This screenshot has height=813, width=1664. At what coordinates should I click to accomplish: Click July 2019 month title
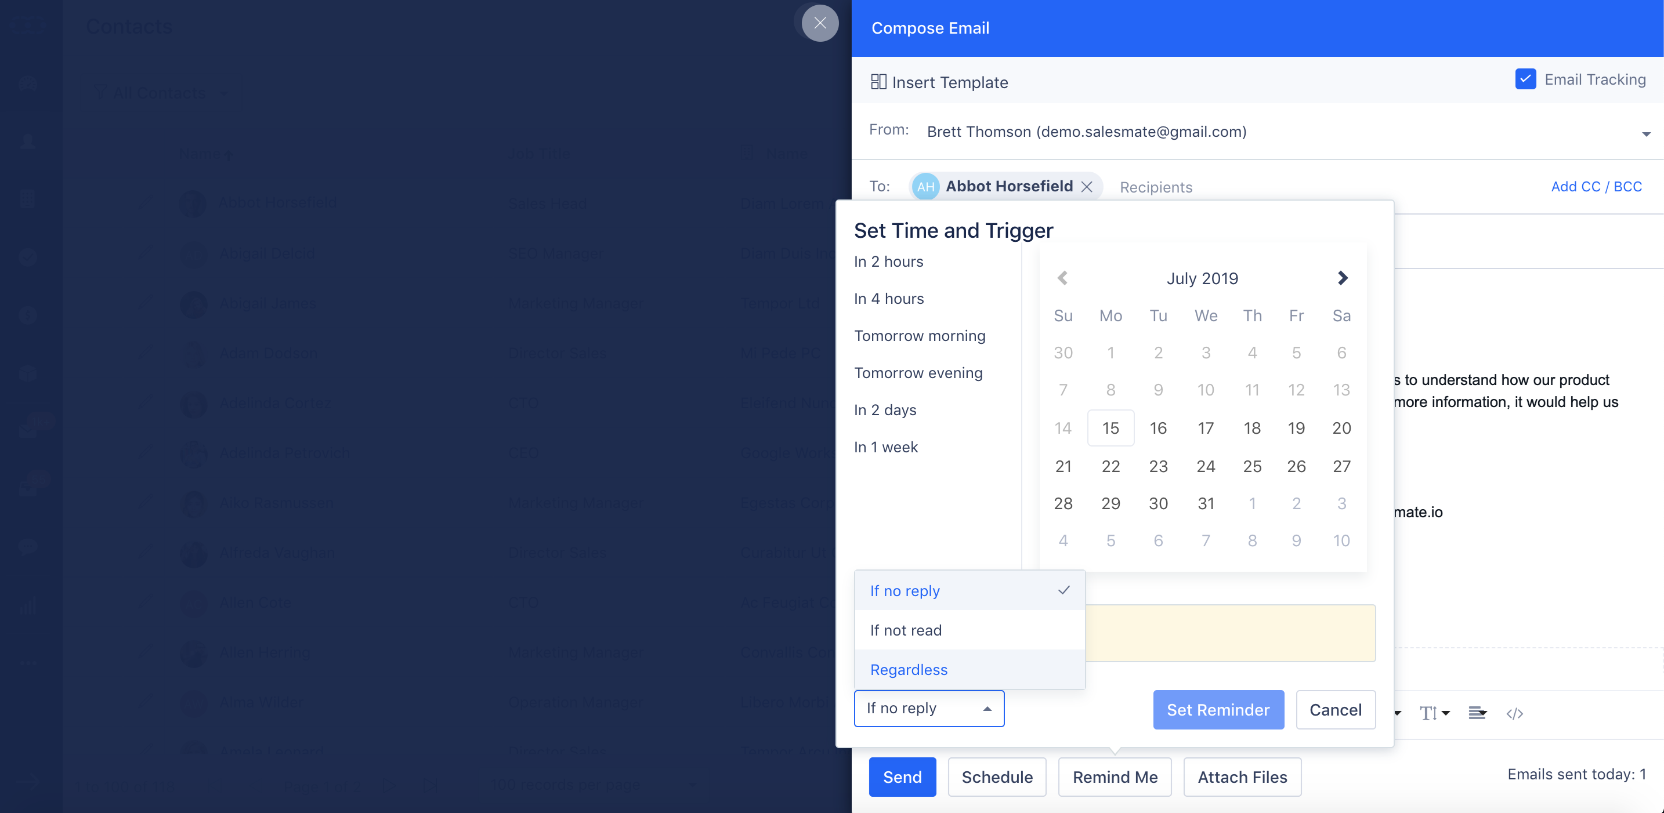[1202, 278]
